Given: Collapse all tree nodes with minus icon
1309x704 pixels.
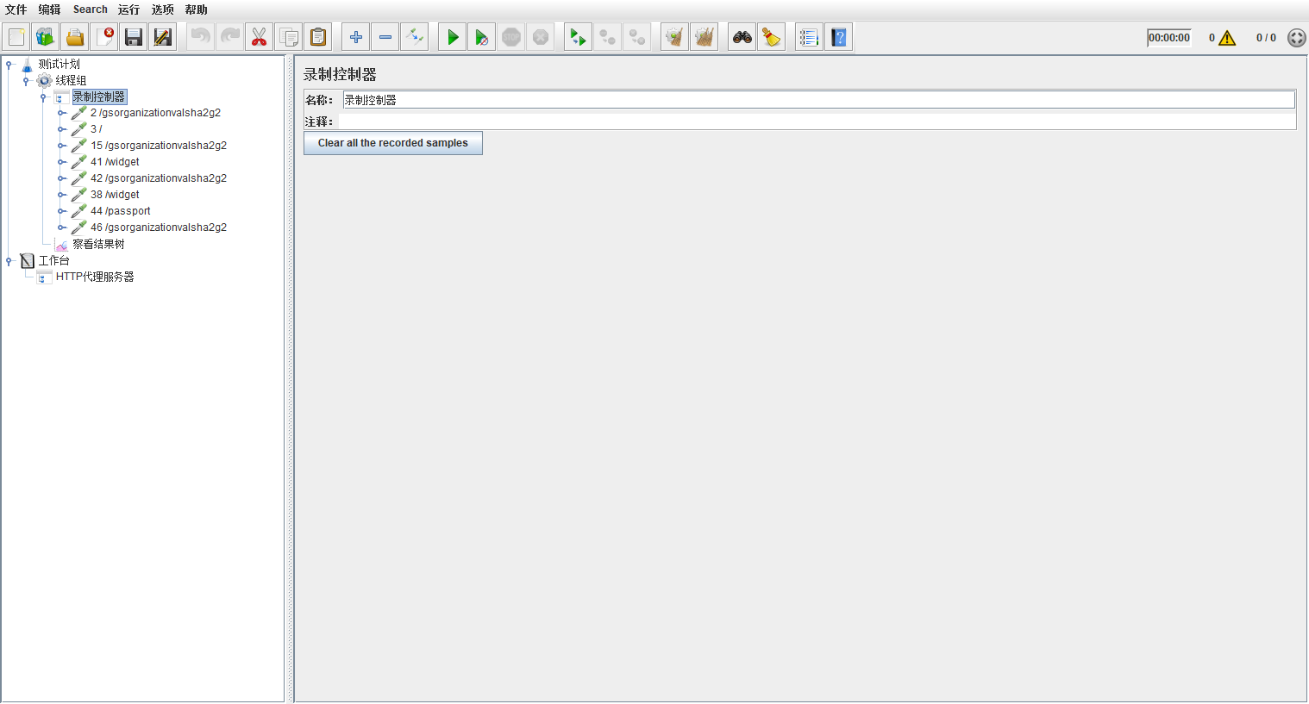Looking at the screenshot, I should point(385,36).
